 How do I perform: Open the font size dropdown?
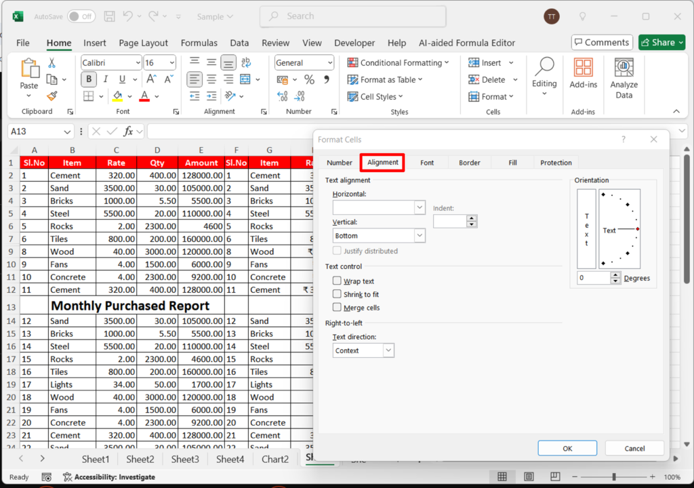(x=171, y=63)
